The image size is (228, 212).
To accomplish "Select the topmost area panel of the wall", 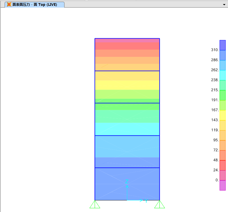I will (x=127, y=55).
